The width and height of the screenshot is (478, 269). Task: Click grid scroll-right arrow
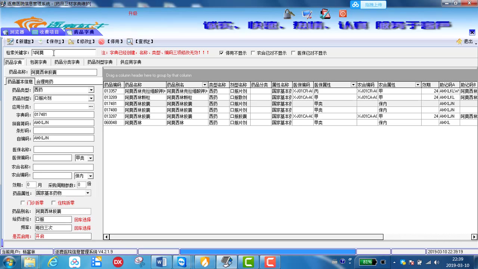[x=474, y=237]
